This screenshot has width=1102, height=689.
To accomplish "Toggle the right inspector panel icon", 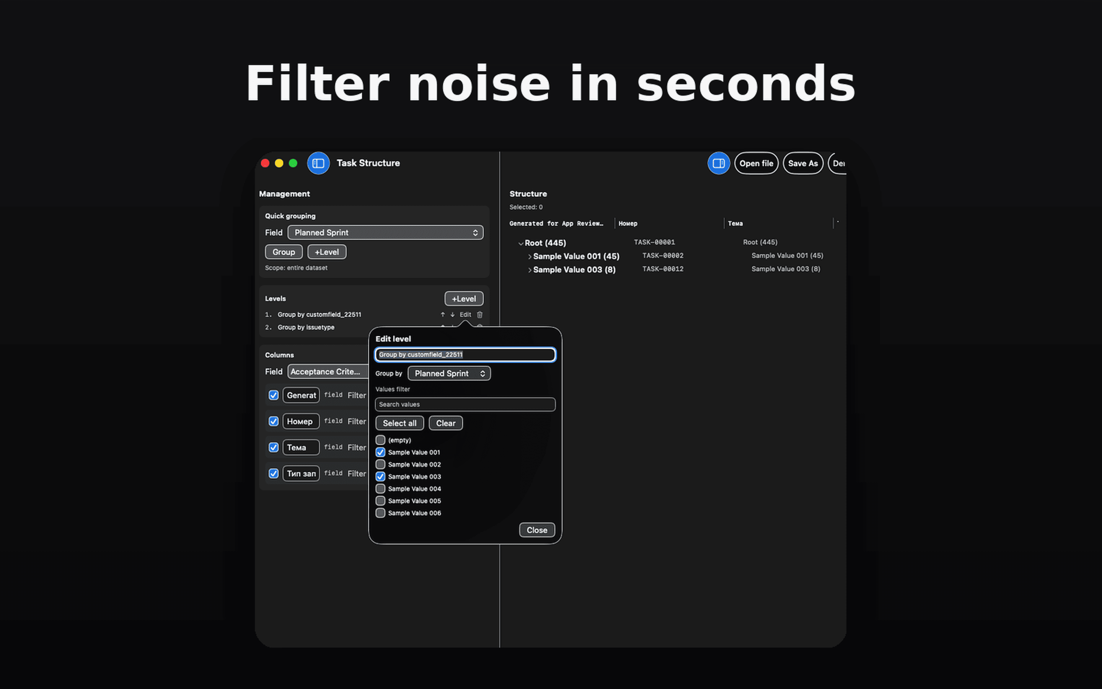I will click(718, 163).
